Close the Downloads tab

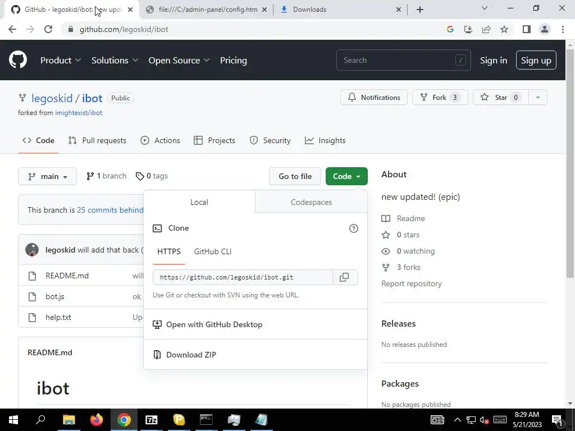pos(399,10)
